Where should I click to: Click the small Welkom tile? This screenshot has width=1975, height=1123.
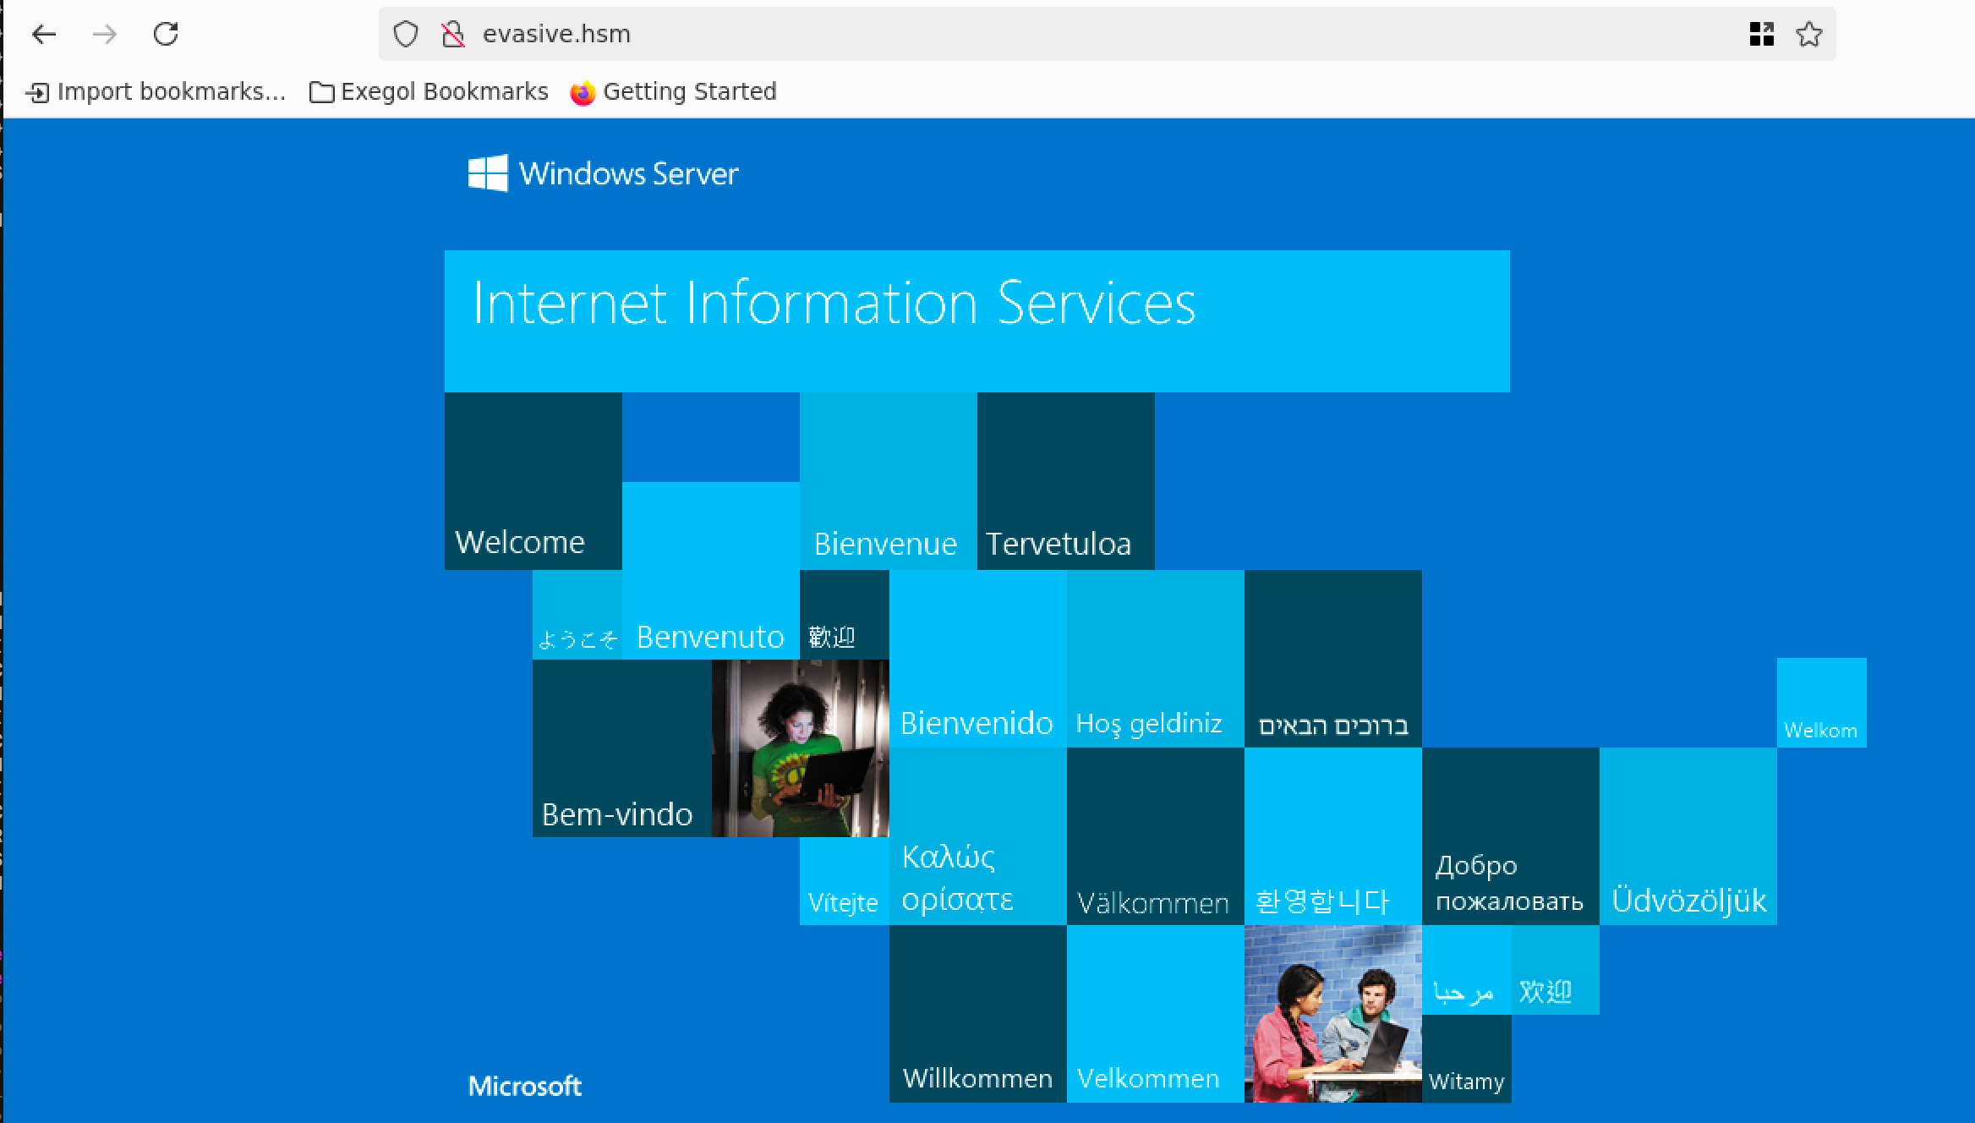point(1821,702)
